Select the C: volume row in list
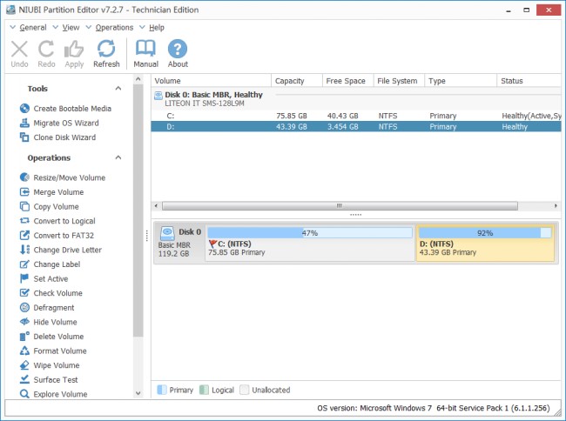566x421 pixels. tap(356, 116)
